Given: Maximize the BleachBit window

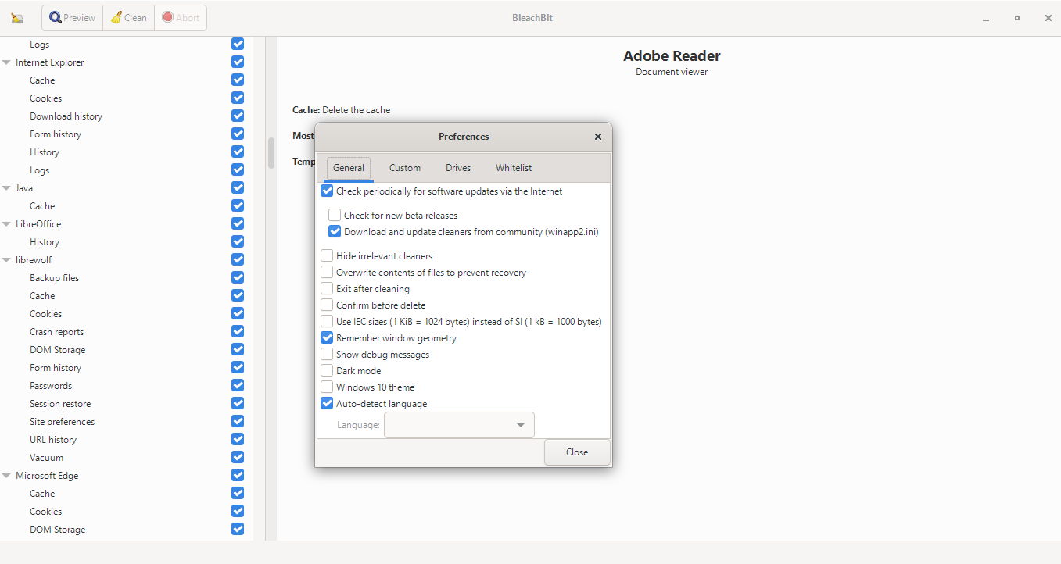Looking at the screenshot, I should pyautogui.click(x=1017, y=18).
